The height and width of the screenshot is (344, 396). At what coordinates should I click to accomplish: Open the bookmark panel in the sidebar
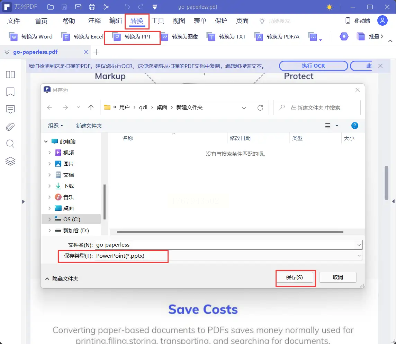tap(10, 92)
